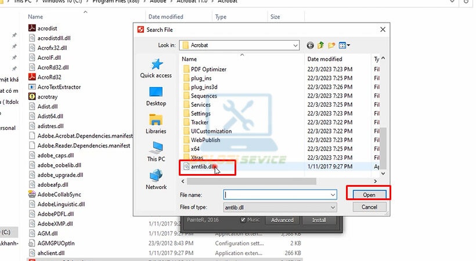Select acrodist in Explorer file list
476x261 pixels.
[x=43, y=28]
